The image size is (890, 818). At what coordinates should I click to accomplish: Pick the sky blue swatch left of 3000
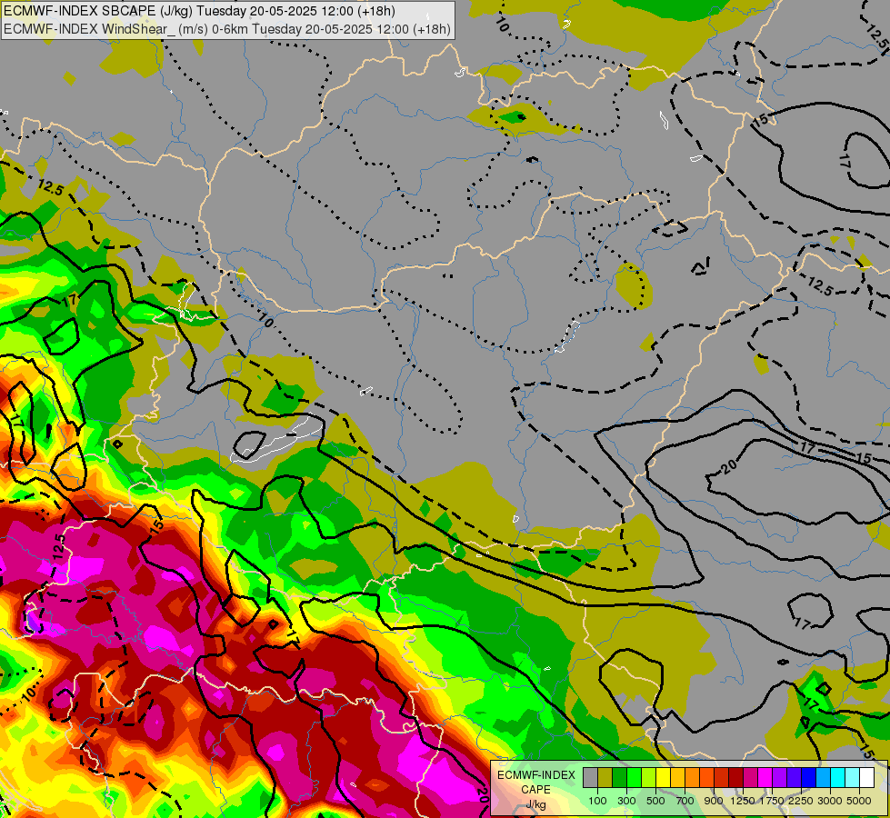click(823, 778)
